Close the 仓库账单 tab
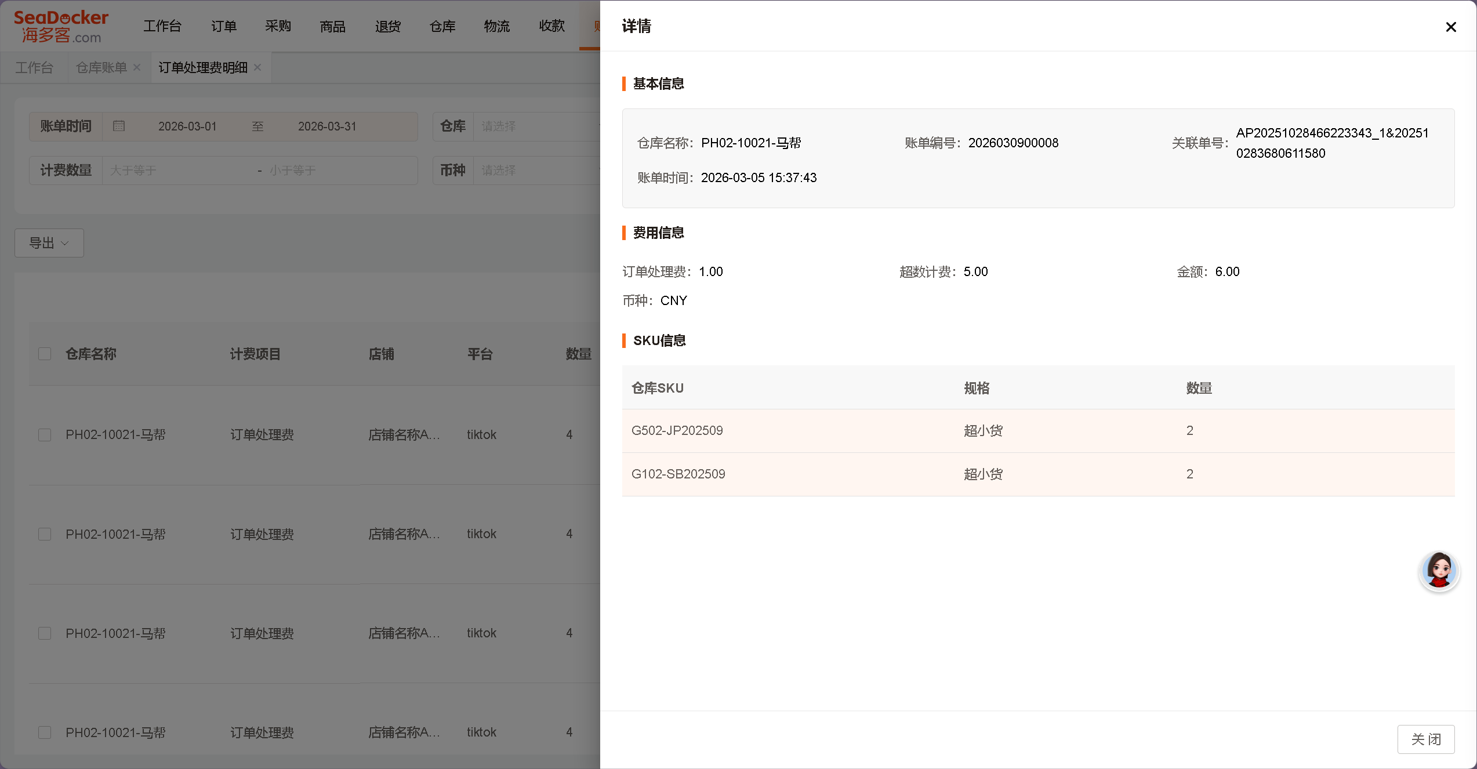 (x=136, y=67)
